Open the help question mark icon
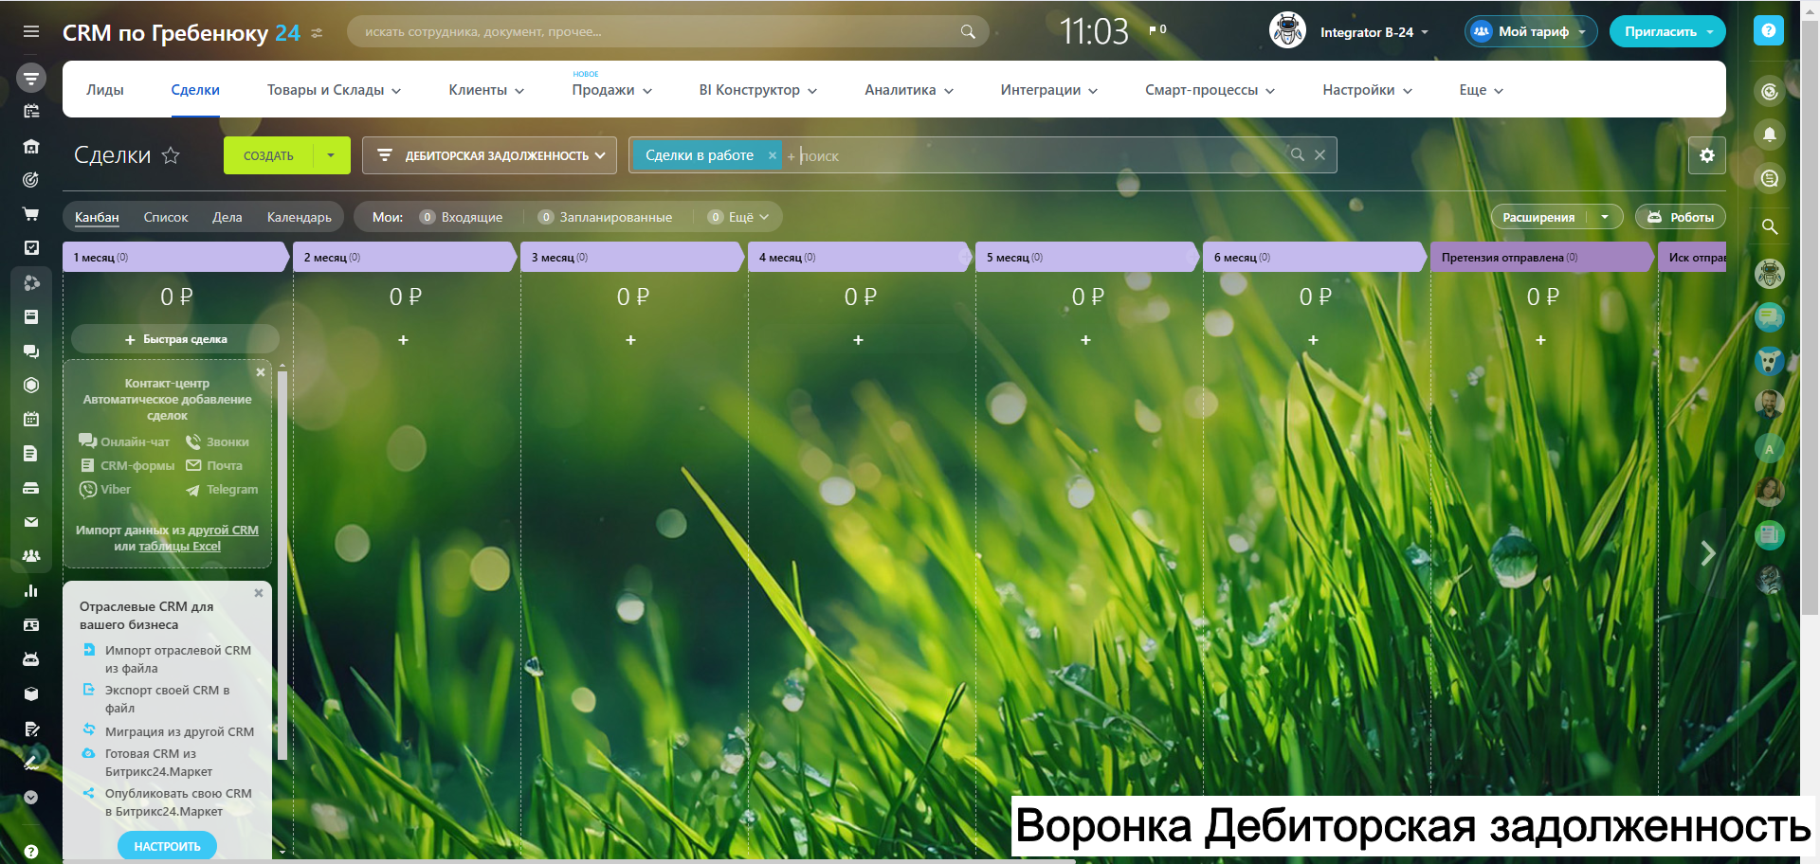The image size is (1820, 864). (1768, 31)
